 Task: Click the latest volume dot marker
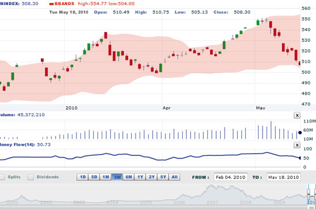click(x=300, y=133)
